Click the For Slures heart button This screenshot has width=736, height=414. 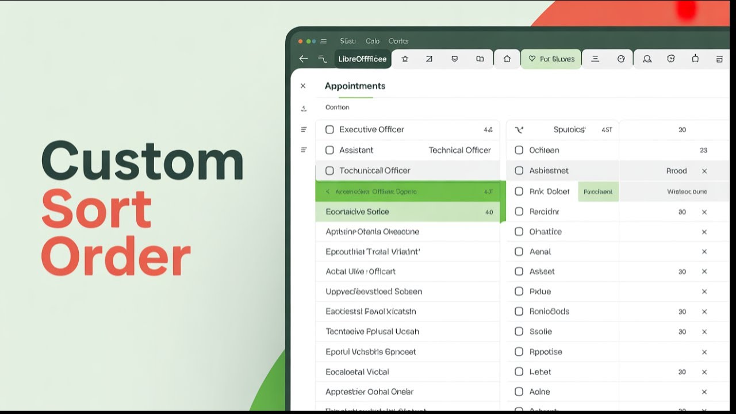pos(551,59)
